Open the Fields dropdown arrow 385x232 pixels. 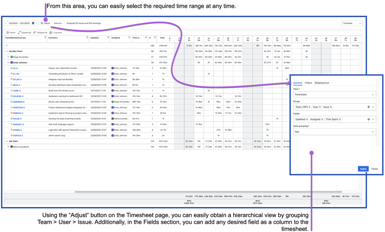point(373,119)
